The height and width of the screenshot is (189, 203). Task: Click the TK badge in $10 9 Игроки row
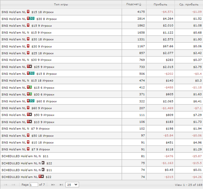pyautogui.click(x=29, y=121)
